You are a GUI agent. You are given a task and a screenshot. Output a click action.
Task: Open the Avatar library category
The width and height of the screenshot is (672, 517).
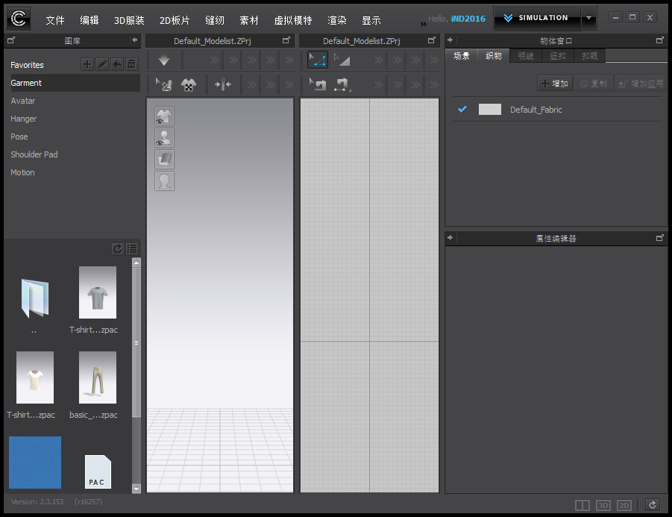click(23, 101)
